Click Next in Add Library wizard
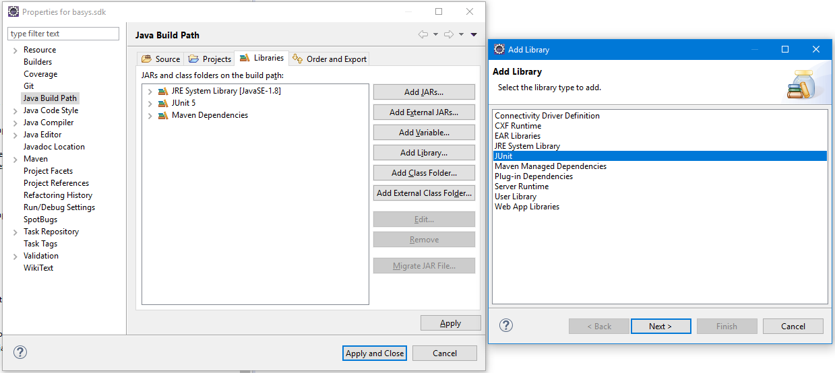The width and height of the screenshot is (835, 373). [660, 326]
